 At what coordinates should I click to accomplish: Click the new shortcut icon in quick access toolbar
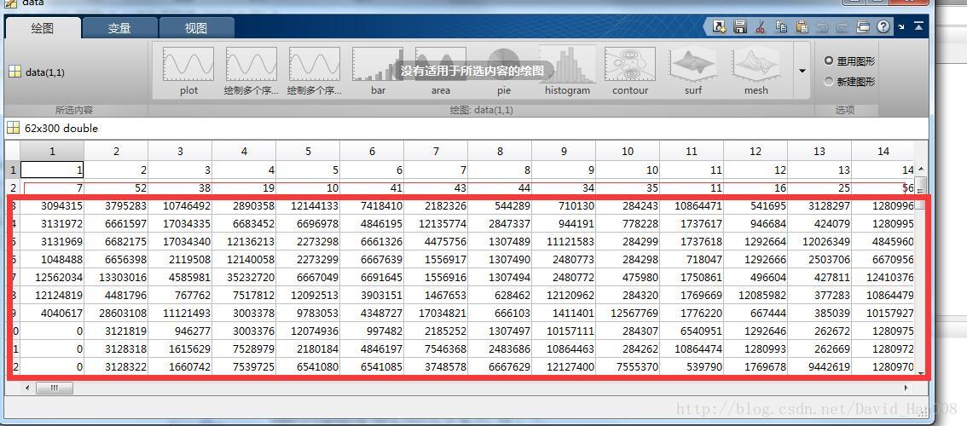(719, 26)
